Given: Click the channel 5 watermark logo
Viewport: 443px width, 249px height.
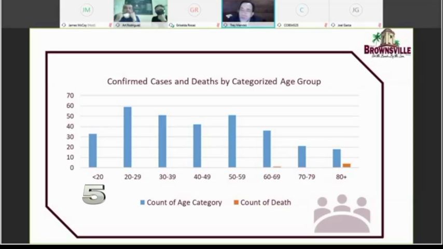Looking at the screenshot, I should pyautogui.click(x=94, y=192).
